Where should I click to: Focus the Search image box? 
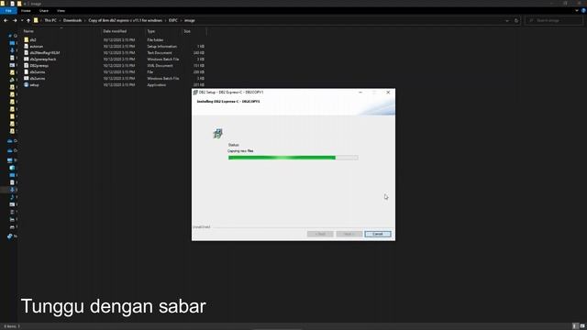pyautogui.click(x=554, y=20)
